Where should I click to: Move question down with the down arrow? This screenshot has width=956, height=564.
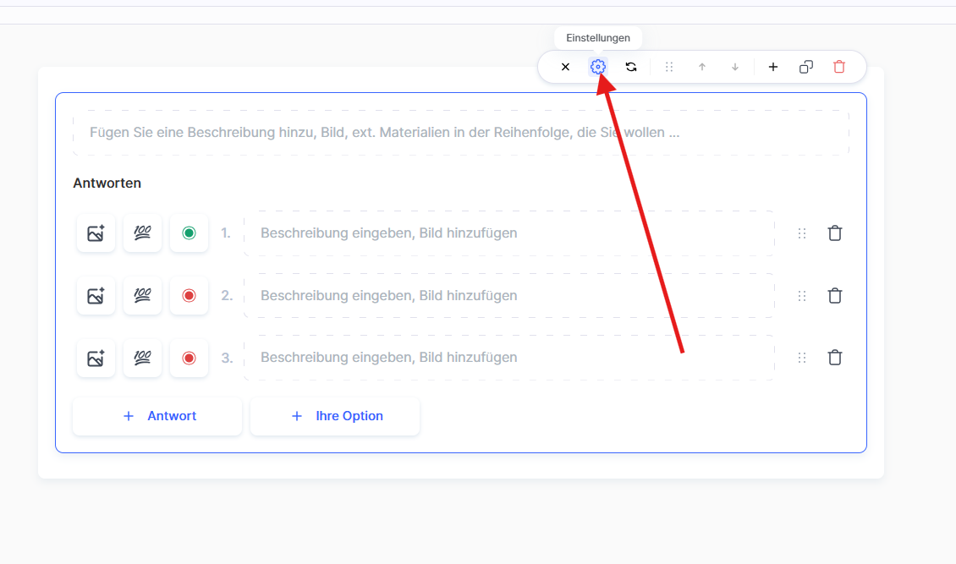[x=734, y=67]
